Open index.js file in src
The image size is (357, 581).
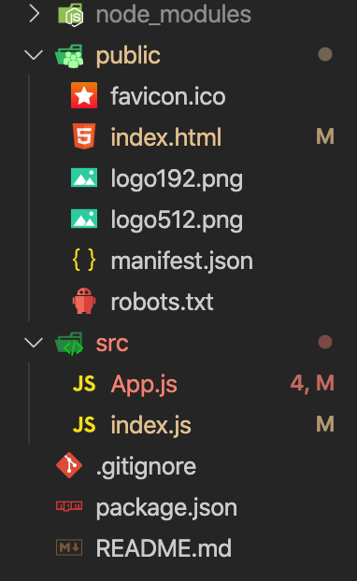coord(150,425)
